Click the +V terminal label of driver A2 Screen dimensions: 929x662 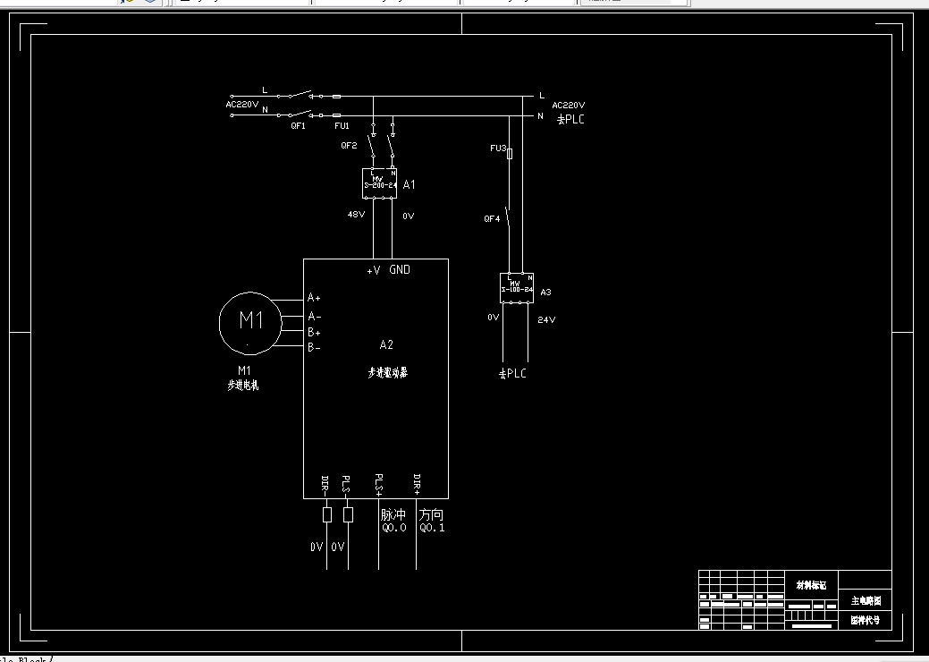click(373, 270)
